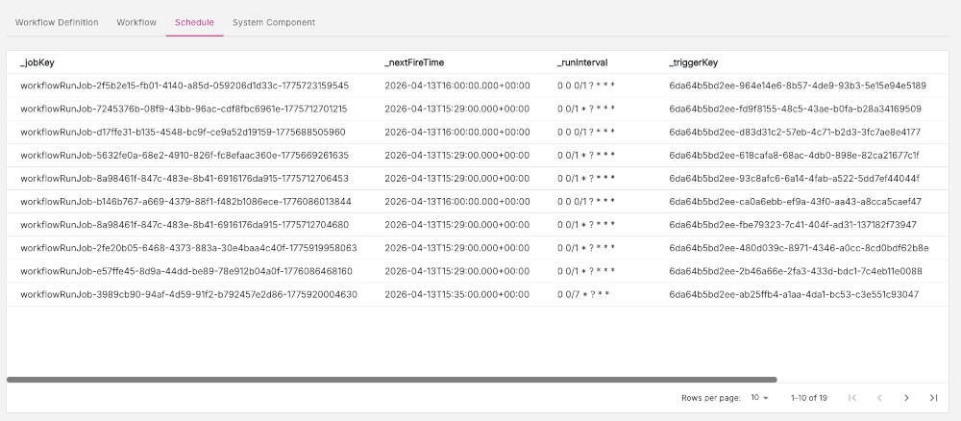Open the Rows per page dropdown
The height and width of the screenshot is (421, 961).
pyautogui.click(x=759, y=398)
